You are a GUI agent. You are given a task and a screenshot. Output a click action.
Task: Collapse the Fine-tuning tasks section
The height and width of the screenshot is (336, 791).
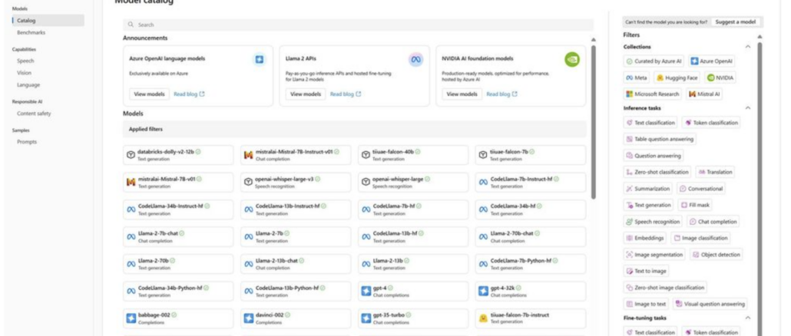[x=750, y=318]
